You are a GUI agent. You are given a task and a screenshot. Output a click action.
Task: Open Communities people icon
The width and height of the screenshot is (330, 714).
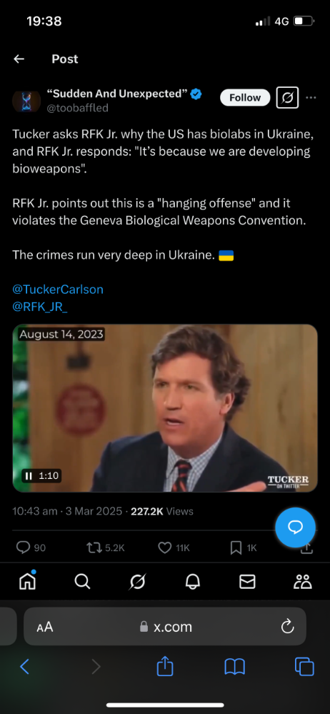point(303,582)
